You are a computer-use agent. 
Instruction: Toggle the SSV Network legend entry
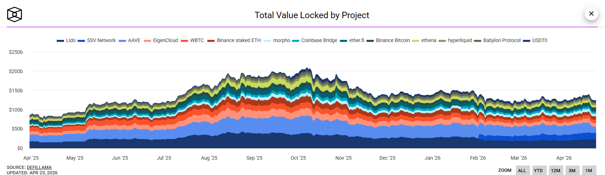point(97,40)
